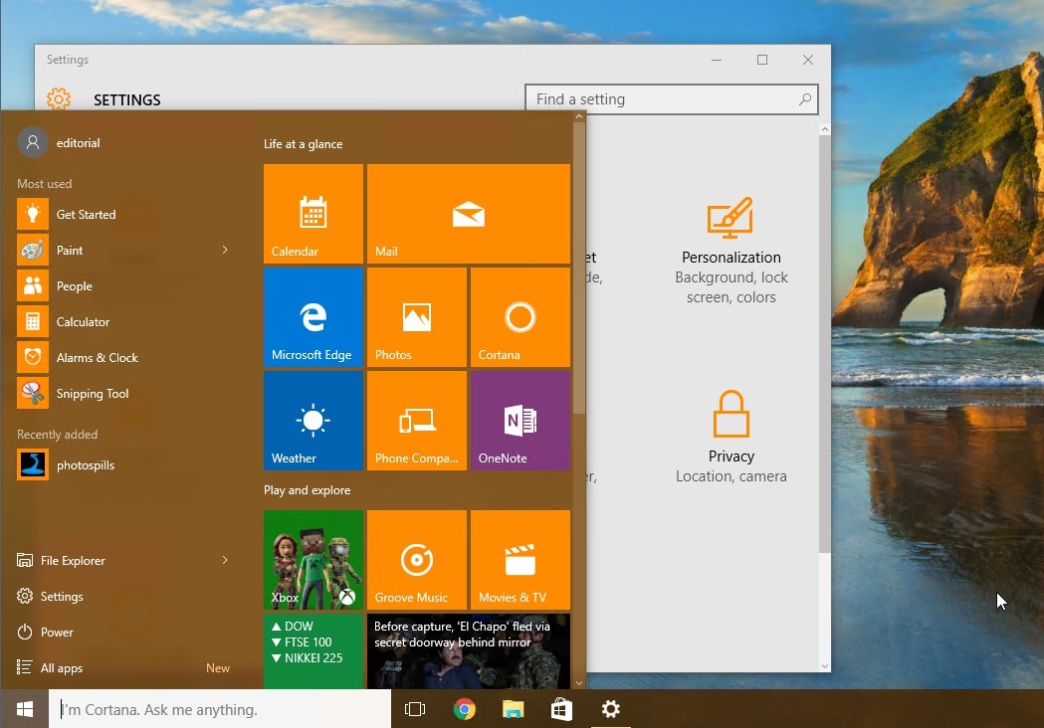Open the Mail tile

469,214
